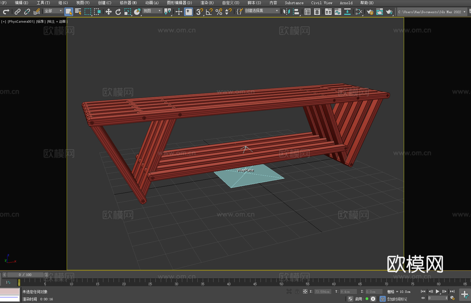Click the [PhysCamera001] viewport label
This screenshot has width=471, height=303.
tap(21, 21)
